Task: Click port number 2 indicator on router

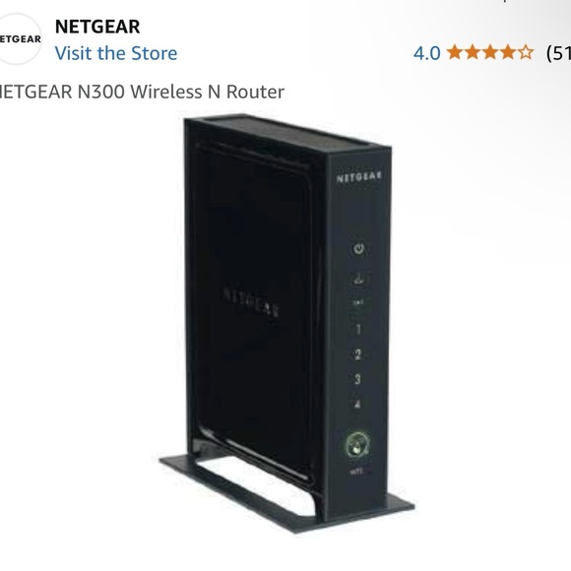Action: point(357,354)
